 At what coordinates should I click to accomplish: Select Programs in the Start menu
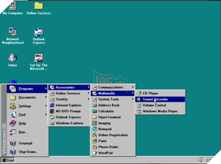click(27, 89)
